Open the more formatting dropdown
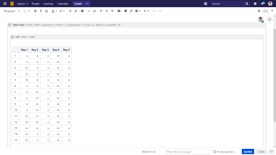Viewport: 276px width, 155px height. (62, 11)
